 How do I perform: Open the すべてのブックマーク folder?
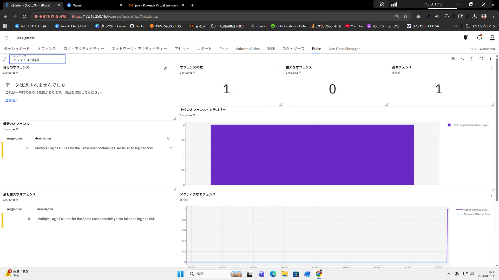pos(481,26)
